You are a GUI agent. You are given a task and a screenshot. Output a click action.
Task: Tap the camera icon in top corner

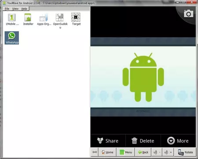(188, 14)
